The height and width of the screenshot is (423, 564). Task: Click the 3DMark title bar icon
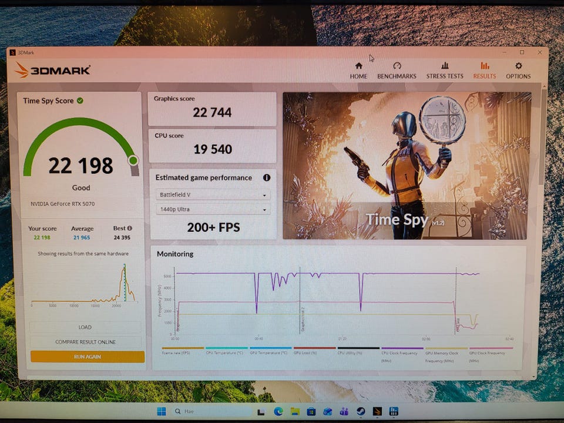13,52
